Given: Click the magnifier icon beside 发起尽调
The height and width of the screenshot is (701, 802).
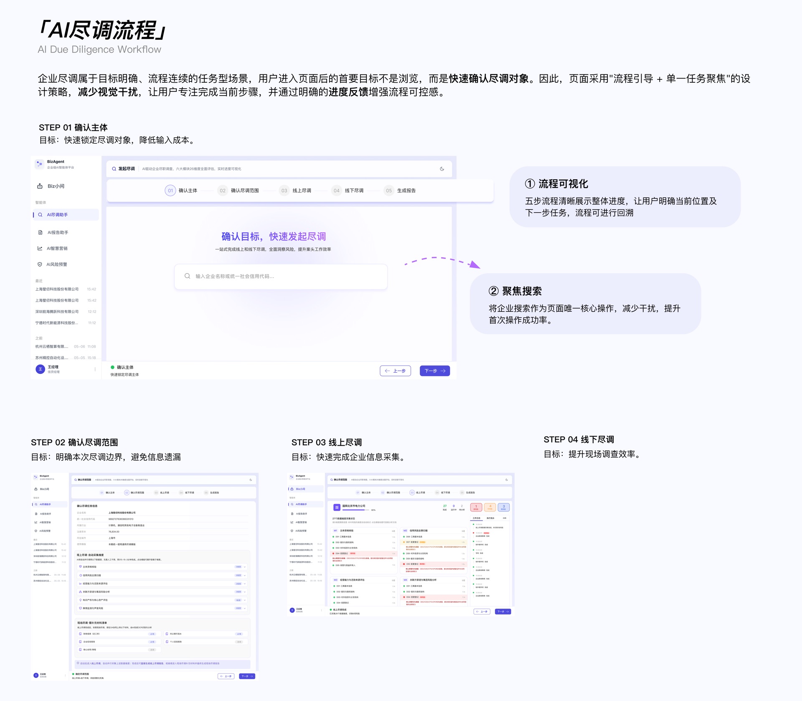Looking at the screenshot, I should click(114, 169).
